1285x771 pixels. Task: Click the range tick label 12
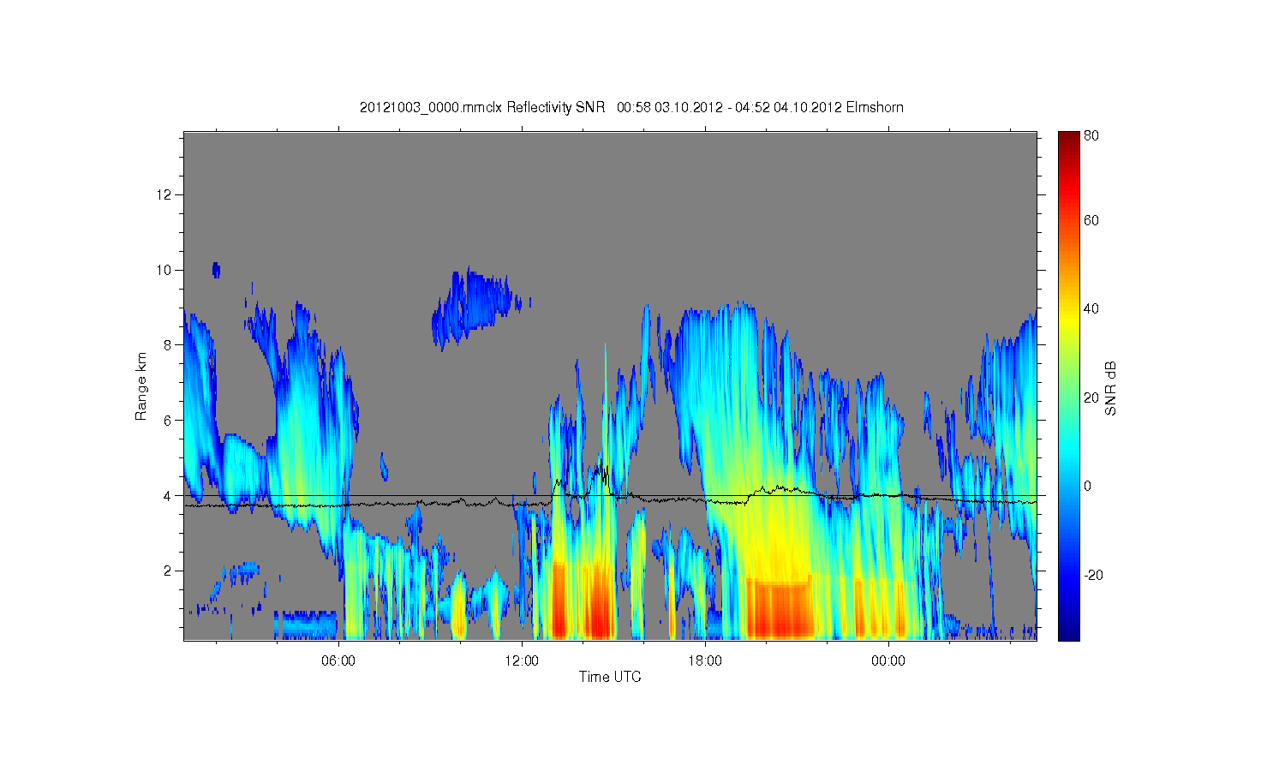165,194
